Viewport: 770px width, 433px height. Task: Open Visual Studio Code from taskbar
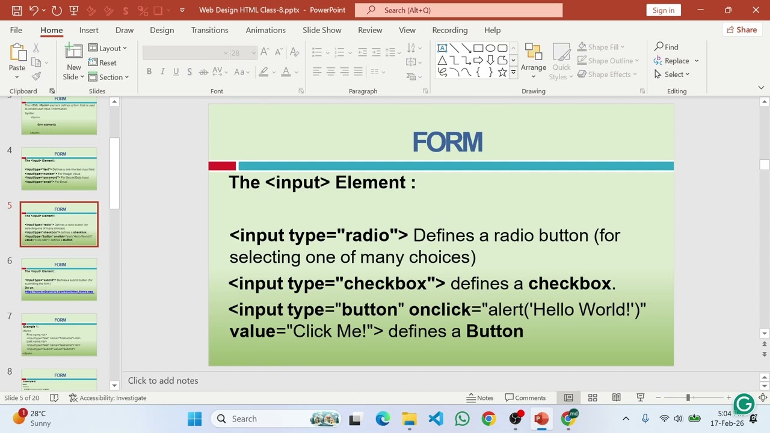click(x=436, y=419)
